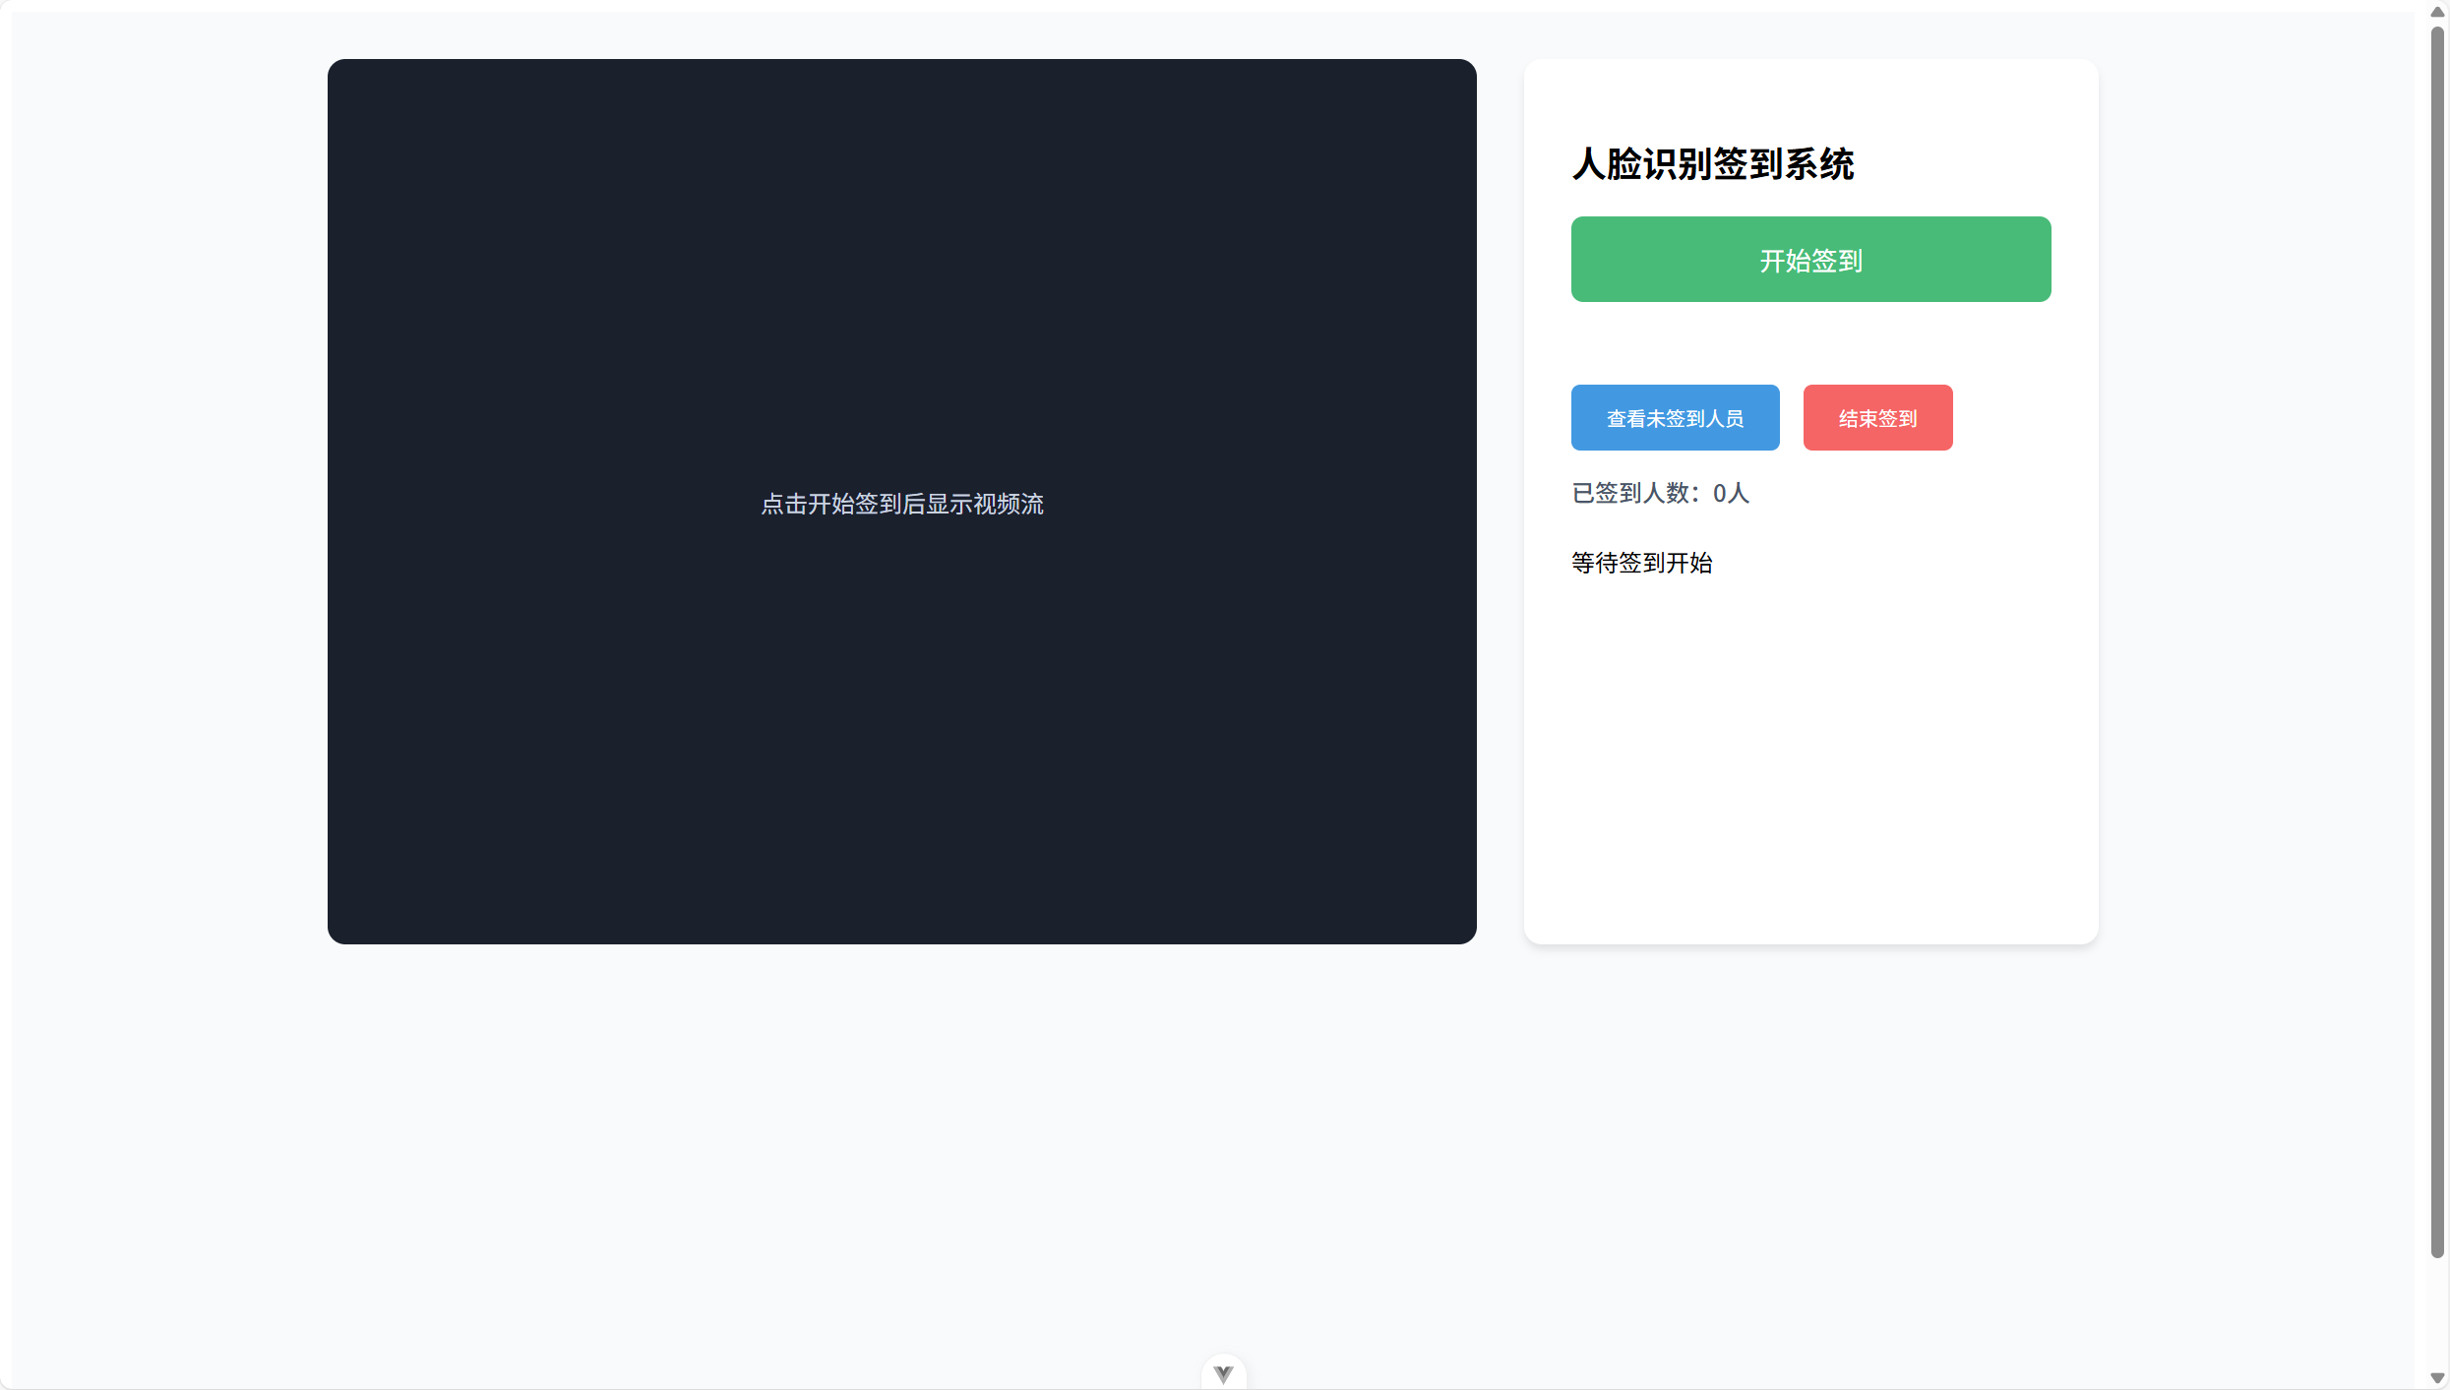Click the 0人 signed-in count value

(1731, 493)
